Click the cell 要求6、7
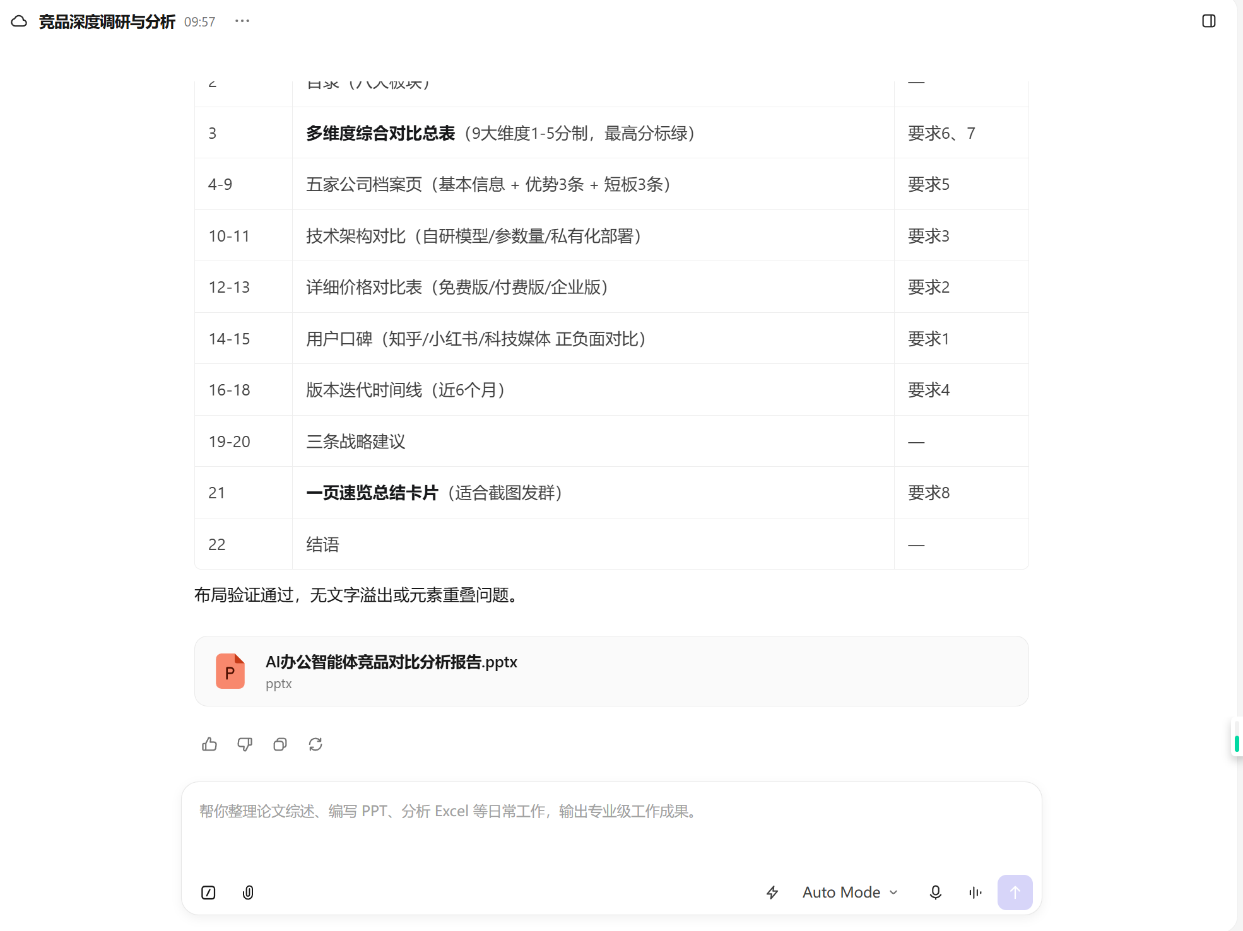 coord(962,133)
